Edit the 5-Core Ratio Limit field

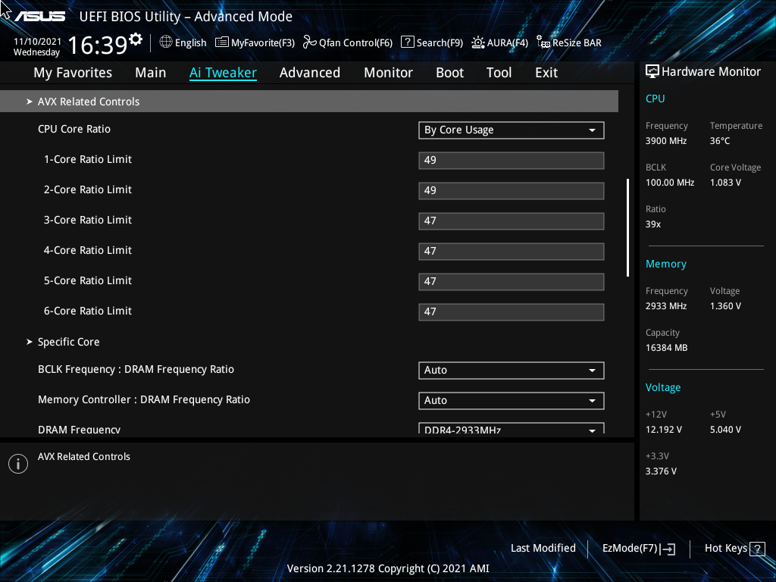click(512, 282)
